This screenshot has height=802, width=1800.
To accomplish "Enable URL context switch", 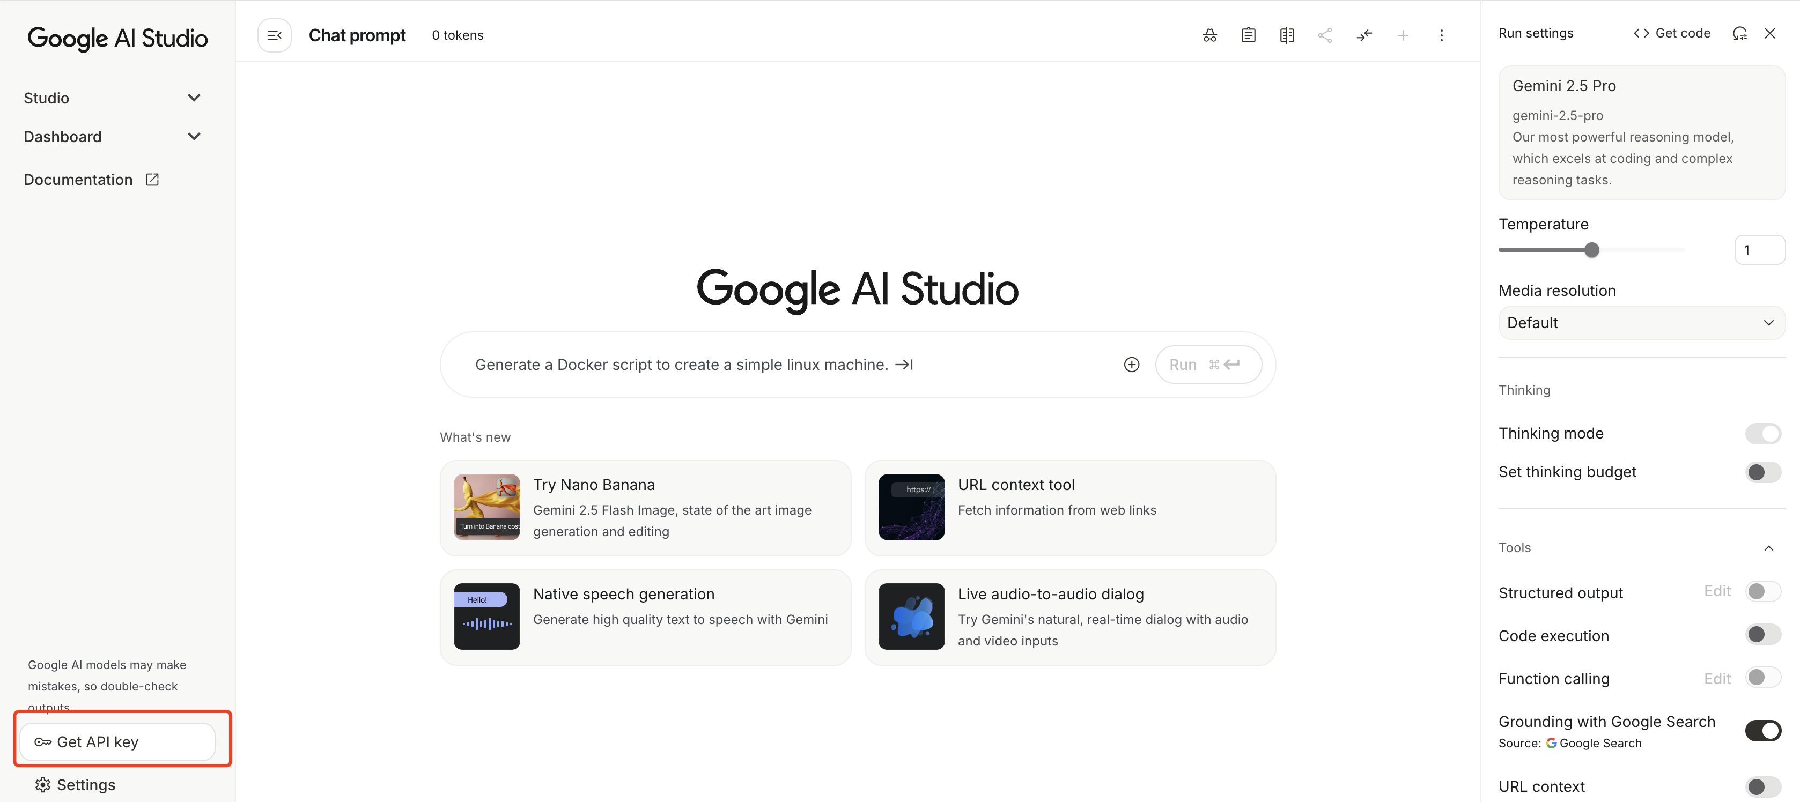I will tap(1762, 786).
